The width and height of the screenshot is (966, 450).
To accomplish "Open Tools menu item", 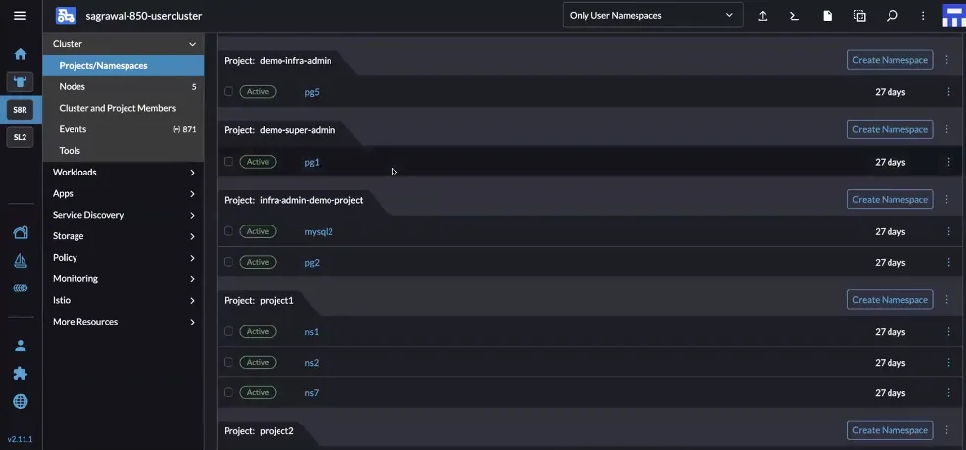I will [x=124, y=150].
